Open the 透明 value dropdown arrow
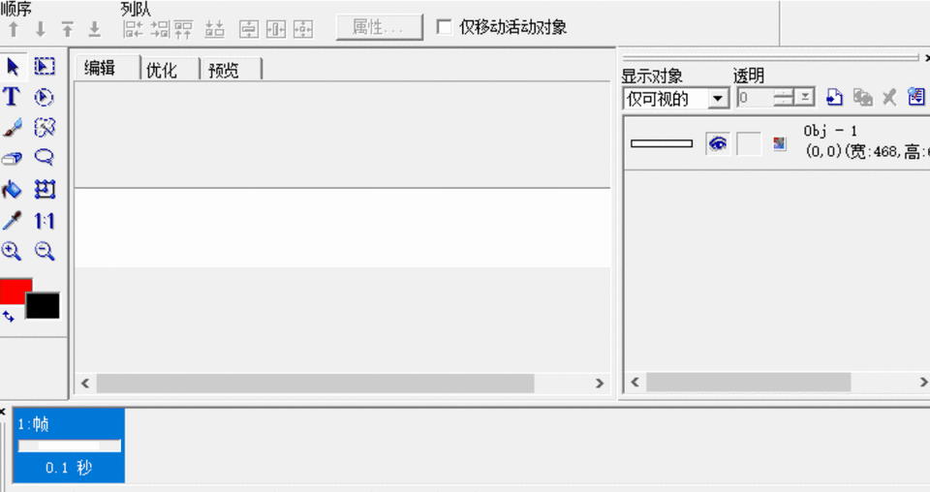The height and width of the screenshot is (492, 930). (805, 97)
